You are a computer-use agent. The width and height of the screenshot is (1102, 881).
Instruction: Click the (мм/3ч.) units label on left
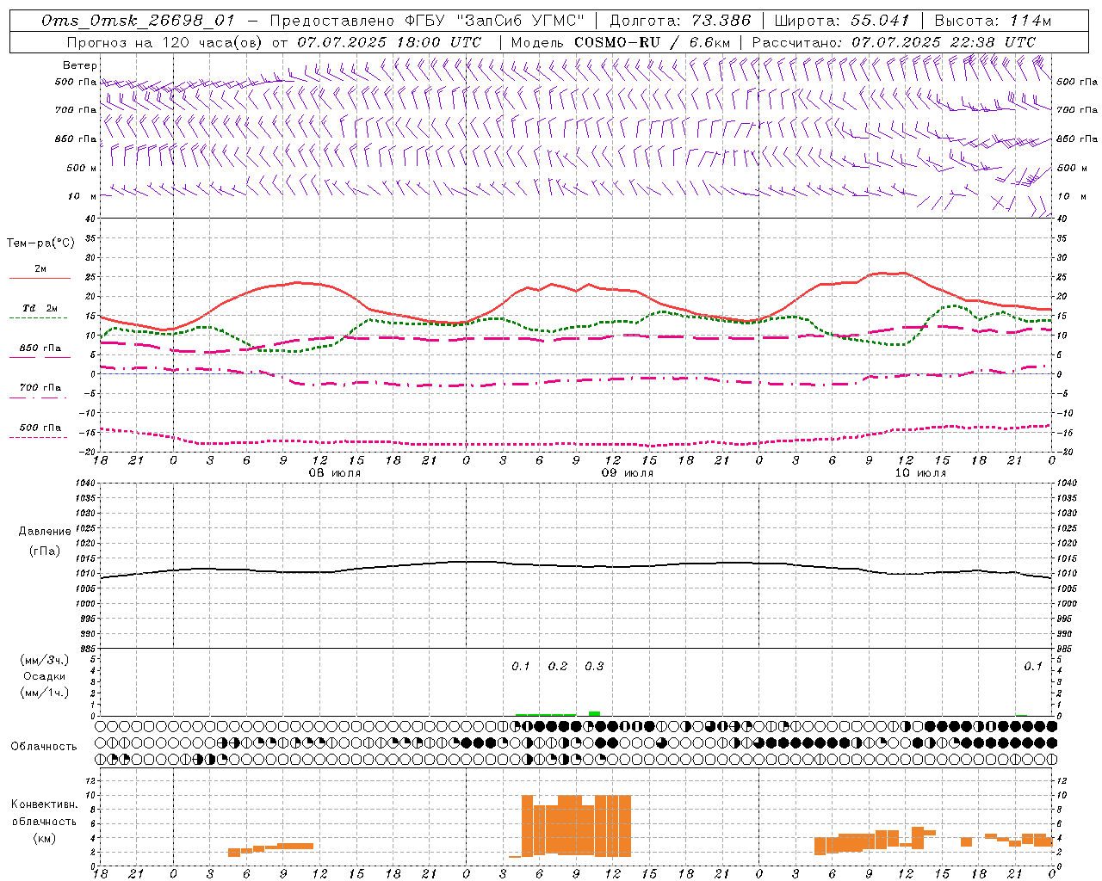click(43, 660)
